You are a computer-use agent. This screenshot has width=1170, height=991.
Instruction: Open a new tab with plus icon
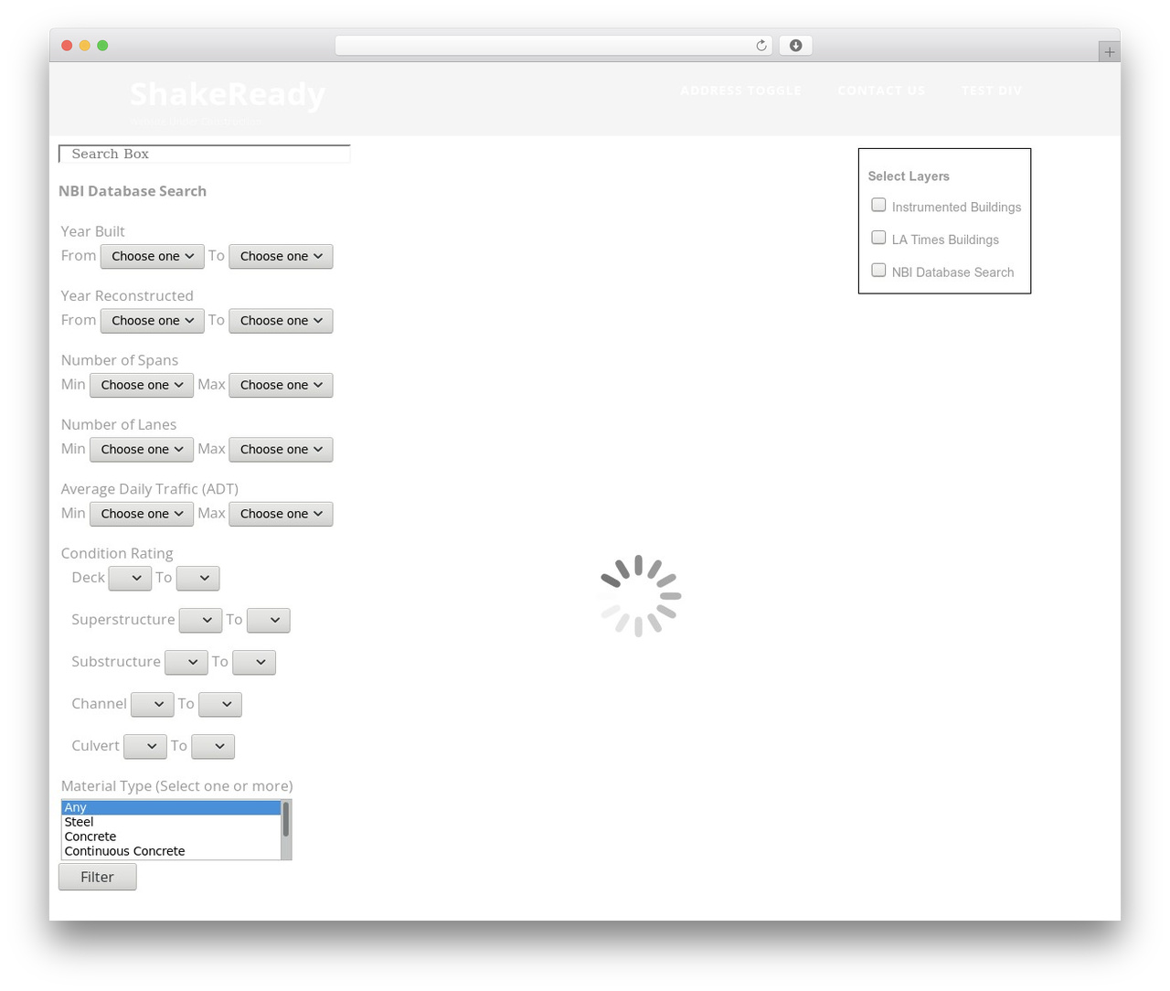point(1109,52)
